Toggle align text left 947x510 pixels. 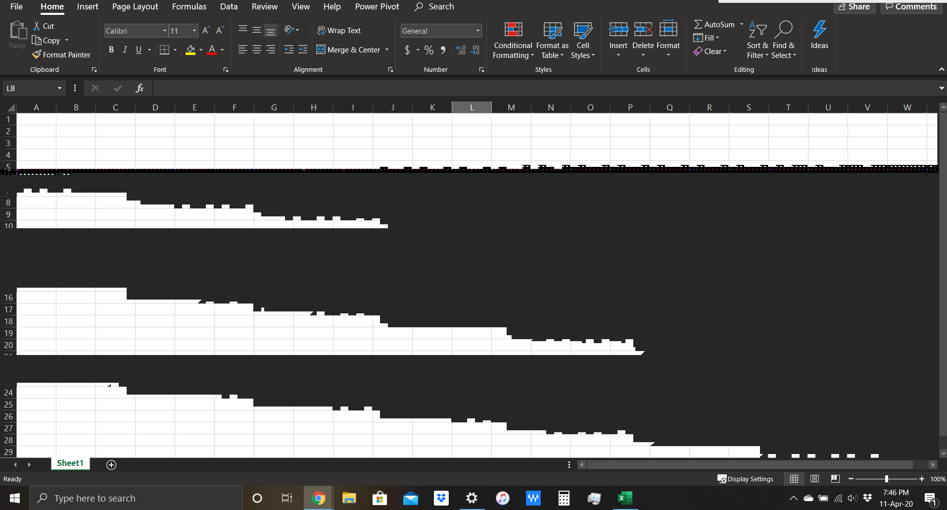click(x=243, y=50)
